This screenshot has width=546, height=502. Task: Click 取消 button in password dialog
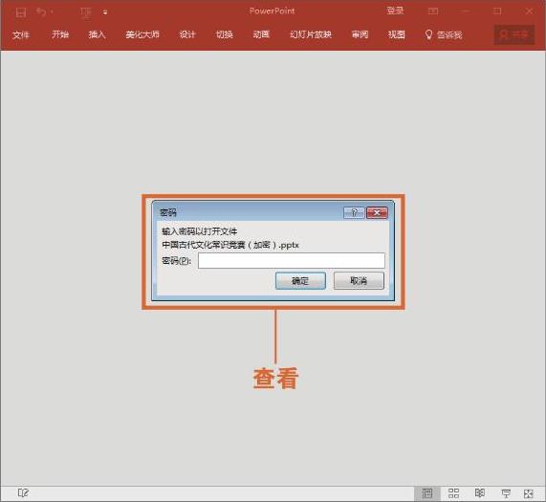[359, 280]
